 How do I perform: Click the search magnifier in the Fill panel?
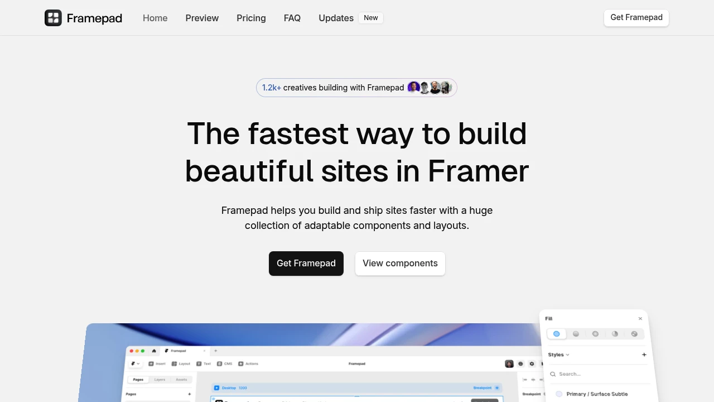[x=553, y=374]
